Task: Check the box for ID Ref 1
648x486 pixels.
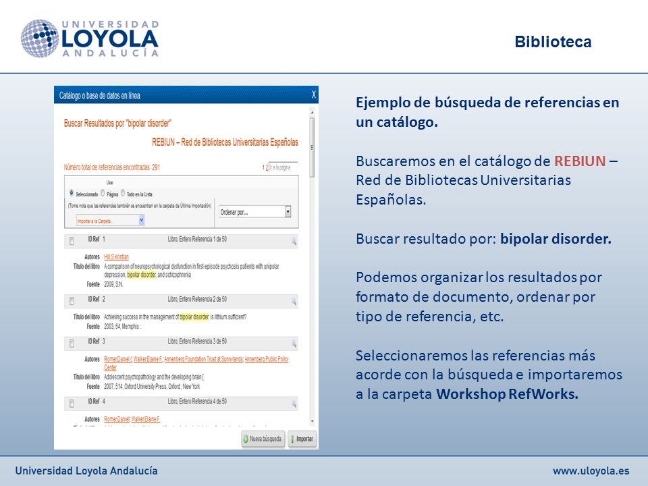Action: (x=72, y=241)
